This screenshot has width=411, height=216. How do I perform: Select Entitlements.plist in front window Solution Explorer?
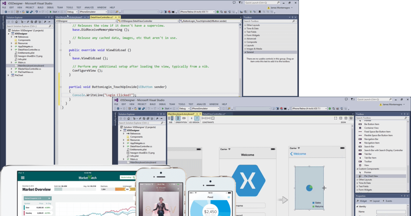coord(138,149)
